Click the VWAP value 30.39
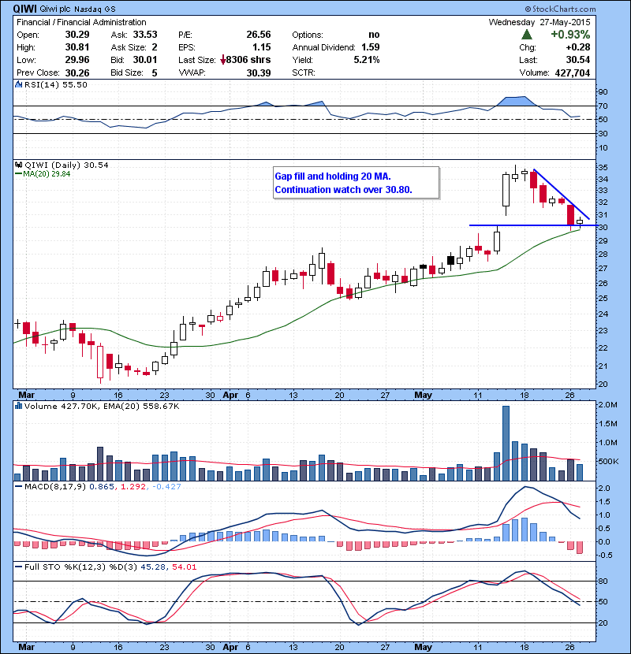This screenshot has height=654, width=631. [259, 72]
